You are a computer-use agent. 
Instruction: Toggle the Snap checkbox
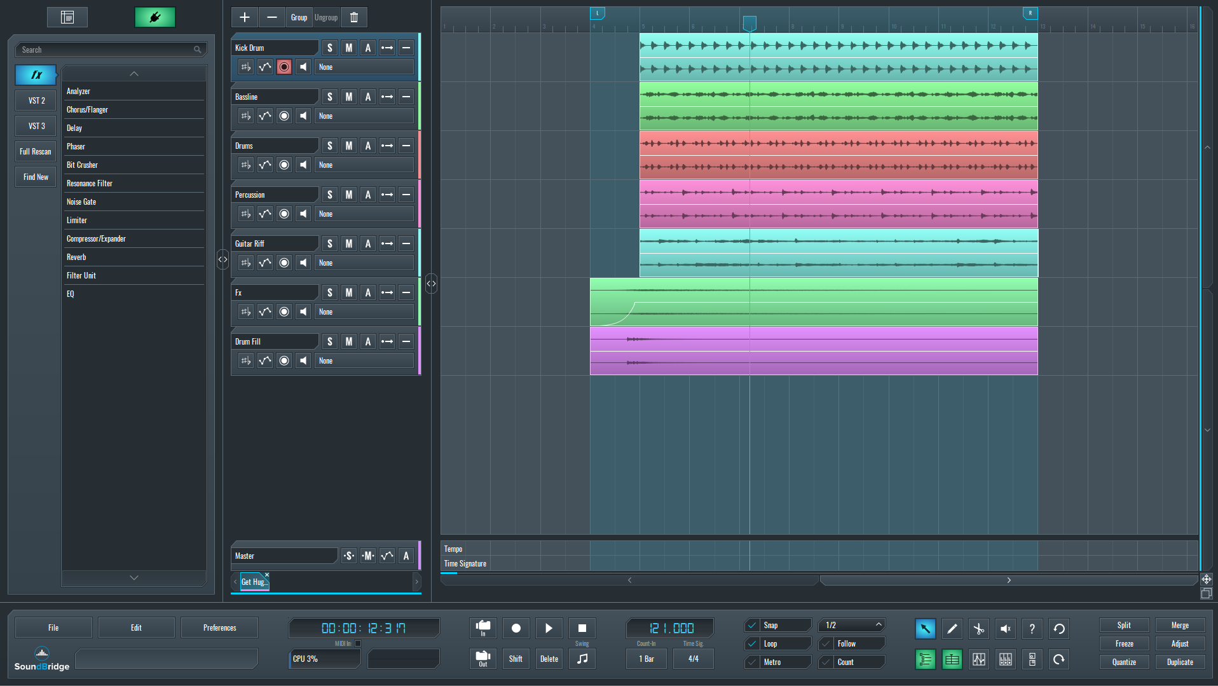752,625
